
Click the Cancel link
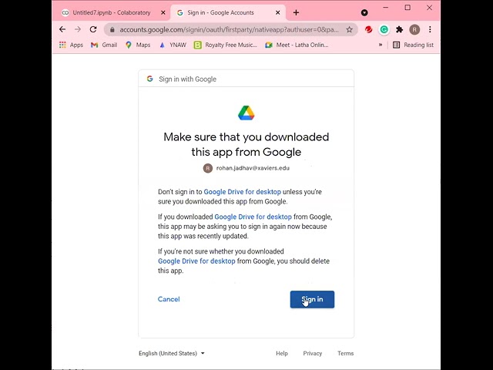[169, 299]
